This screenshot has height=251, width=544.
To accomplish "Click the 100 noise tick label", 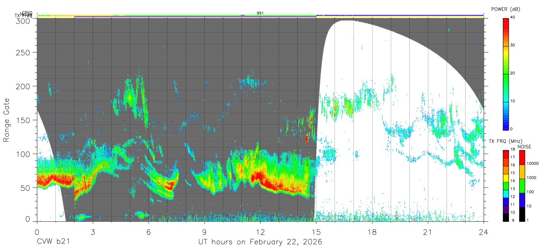I will click(x=531, y=192).
